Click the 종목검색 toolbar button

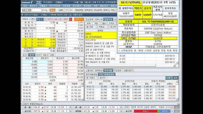pyautogui.click(x=88, y=10)
